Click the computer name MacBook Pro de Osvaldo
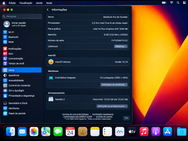Viewport: 188px width, 141px height. (115, 17)
